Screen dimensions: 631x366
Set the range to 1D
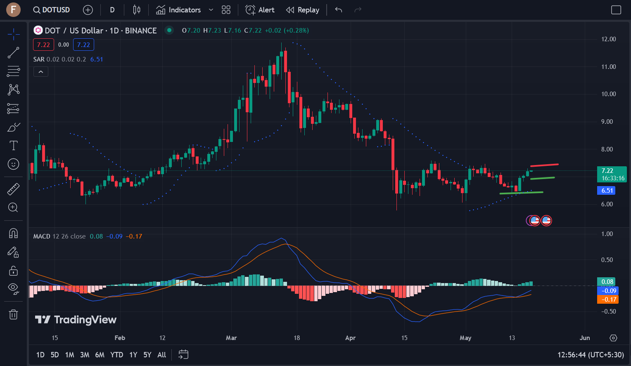(40, 355)
